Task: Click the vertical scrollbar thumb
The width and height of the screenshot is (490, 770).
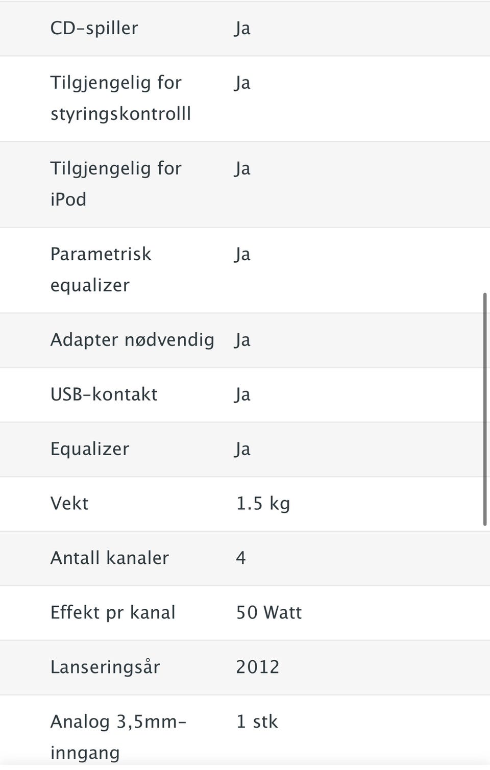Action: pos(484,409)
